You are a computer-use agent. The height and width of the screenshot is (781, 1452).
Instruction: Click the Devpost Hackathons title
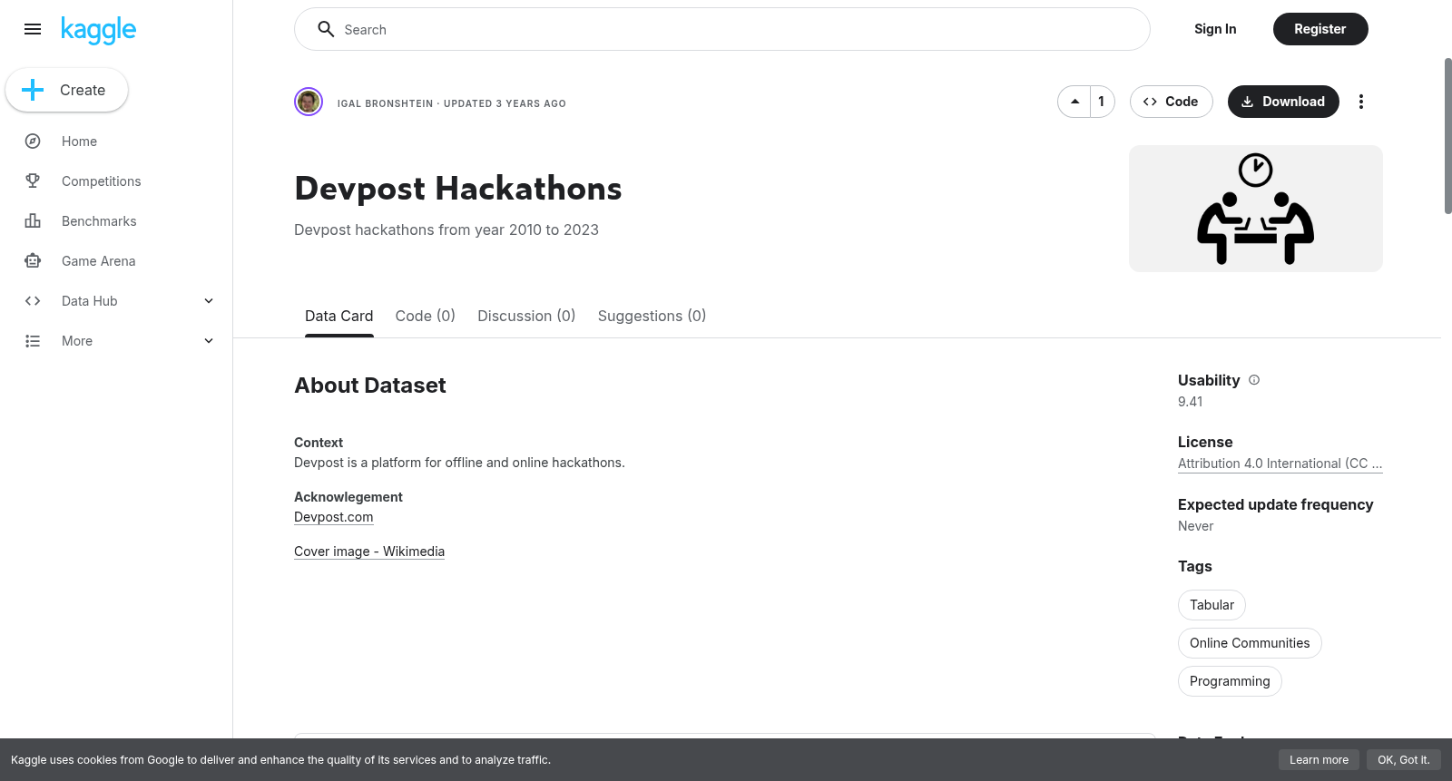point(458,189)
